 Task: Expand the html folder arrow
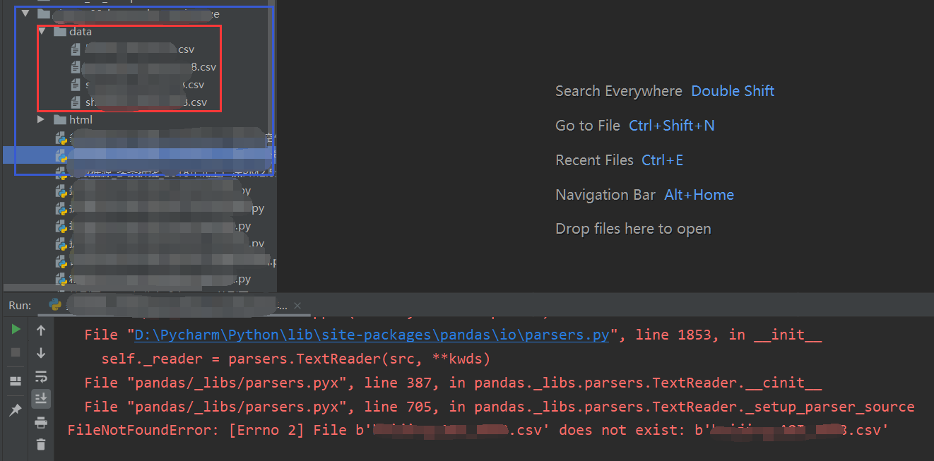point(42,120)
